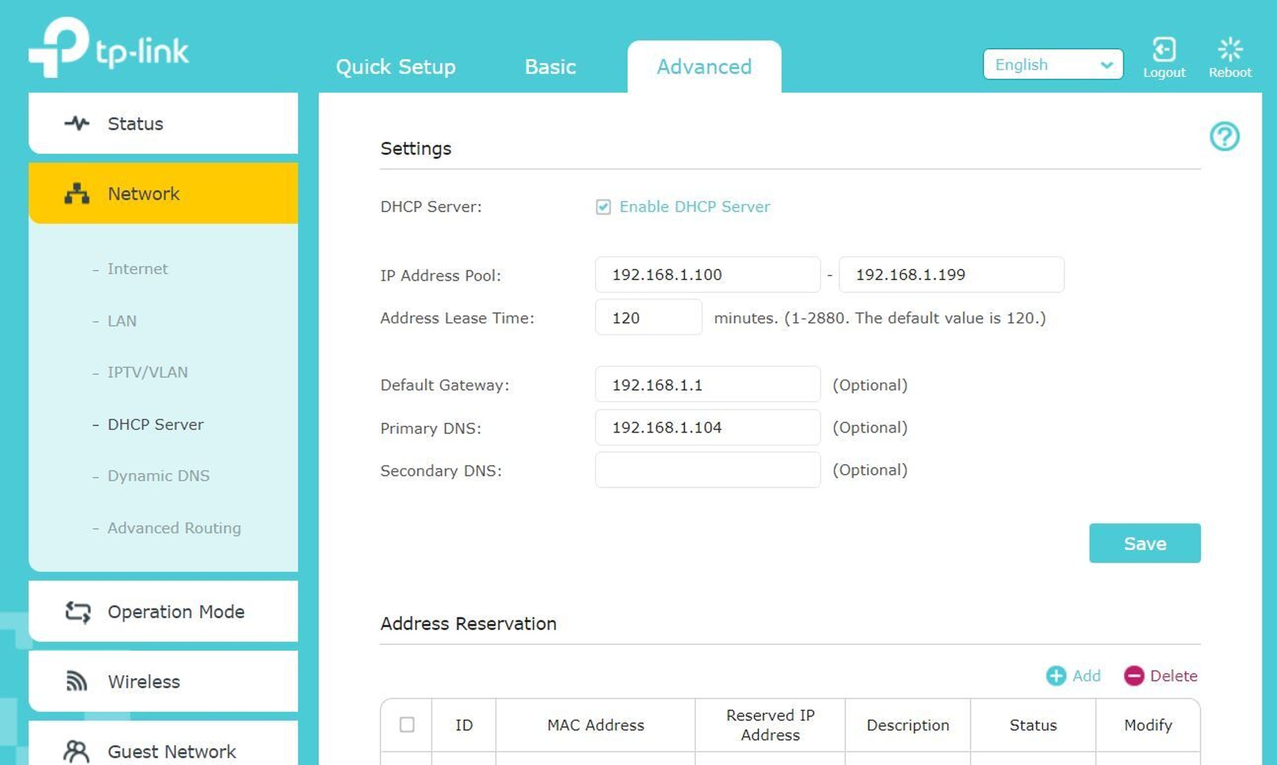Open the English language dropdown
This screenshot has width=1277, height=765.
(1053, 64)
